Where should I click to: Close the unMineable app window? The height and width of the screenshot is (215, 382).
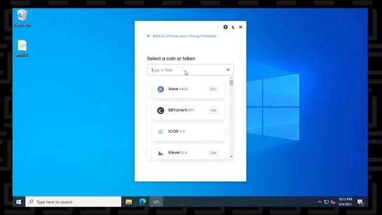(x=241, y=27)
